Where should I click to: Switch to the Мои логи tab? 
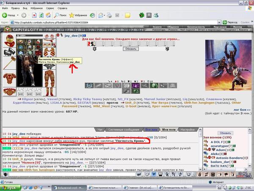[x=169, y=129]
